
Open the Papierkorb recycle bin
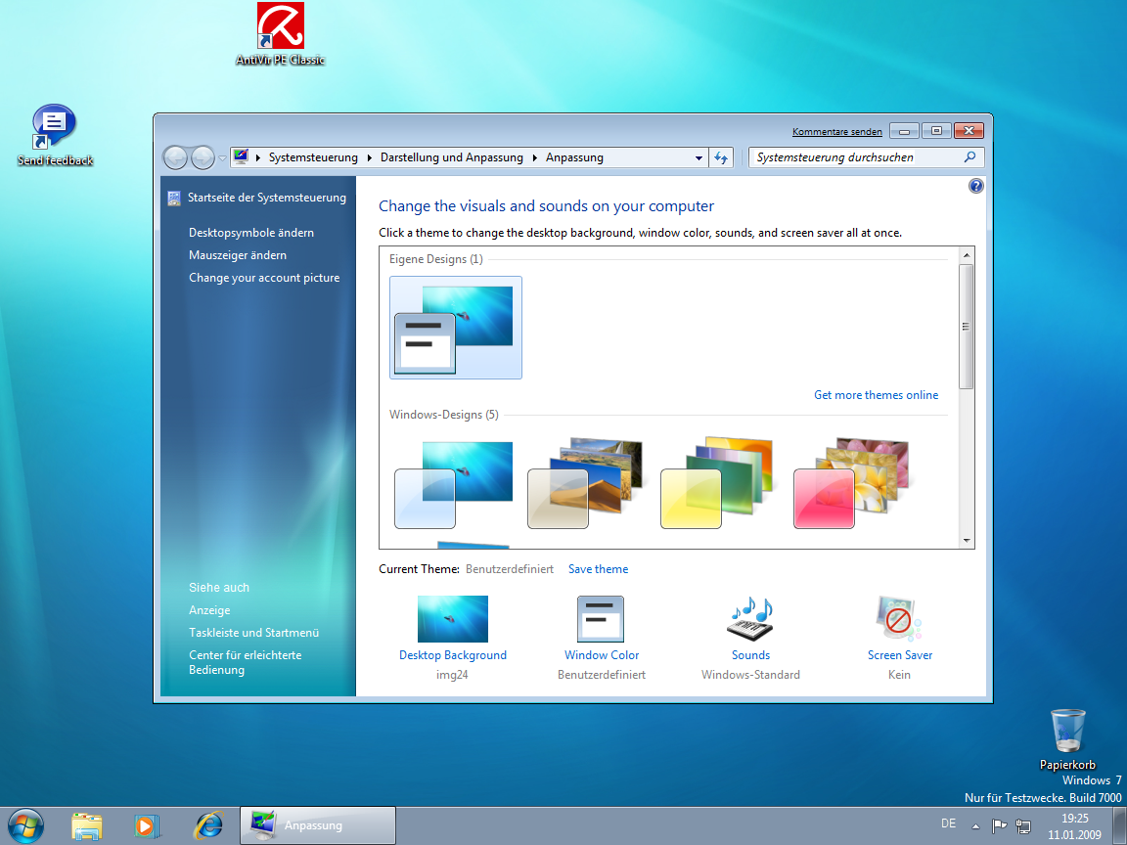1067,732
